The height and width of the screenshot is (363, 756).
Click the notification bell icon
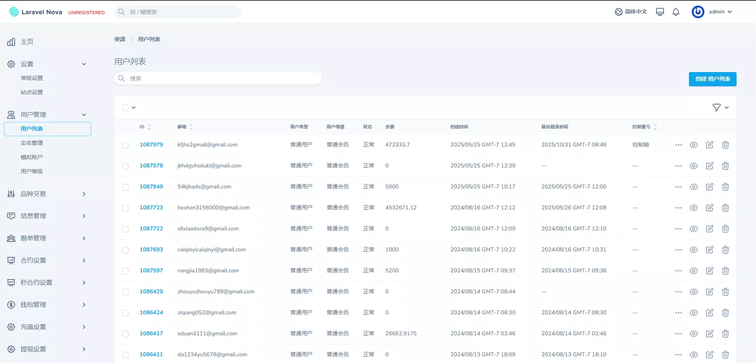point(676,12)
